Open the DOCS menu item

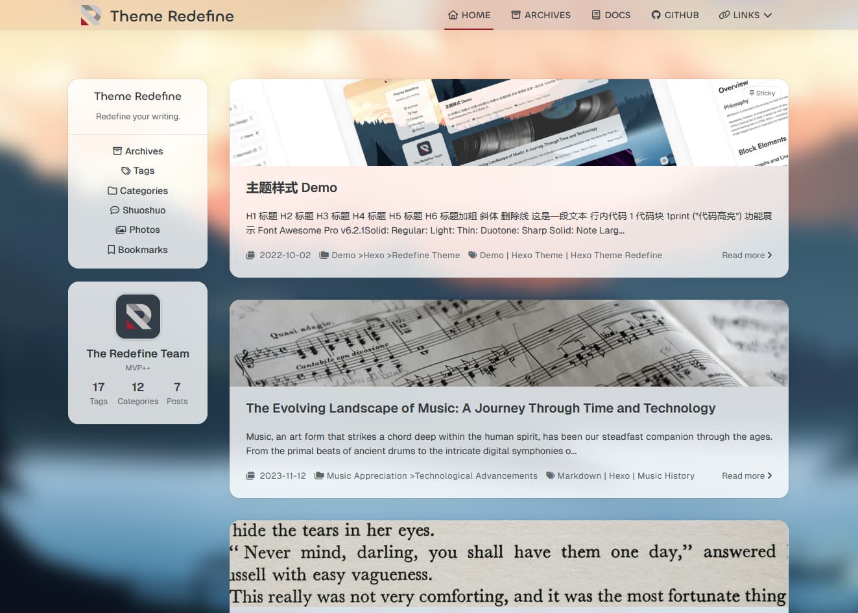point(610,15)
